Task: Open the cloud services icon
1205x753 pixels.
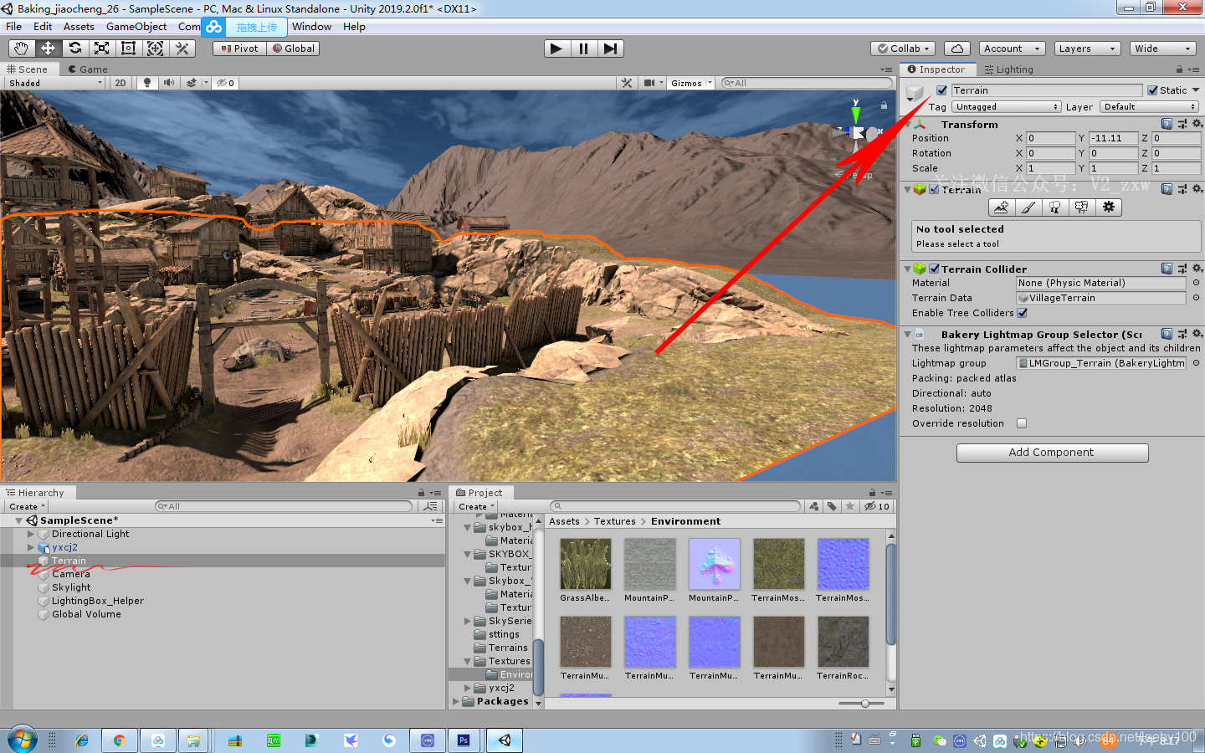Action: (x=957, y=49)
